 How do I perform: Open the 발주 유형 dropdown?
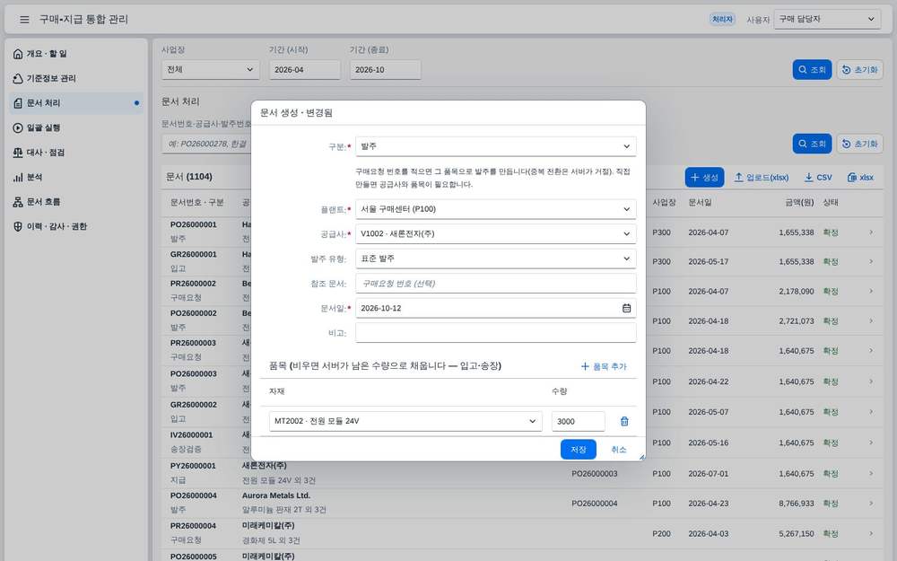(x=495, y=259)
